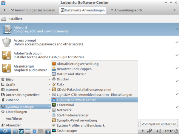
Task: Click the Abiword document icon
Action: coord(7,29)
